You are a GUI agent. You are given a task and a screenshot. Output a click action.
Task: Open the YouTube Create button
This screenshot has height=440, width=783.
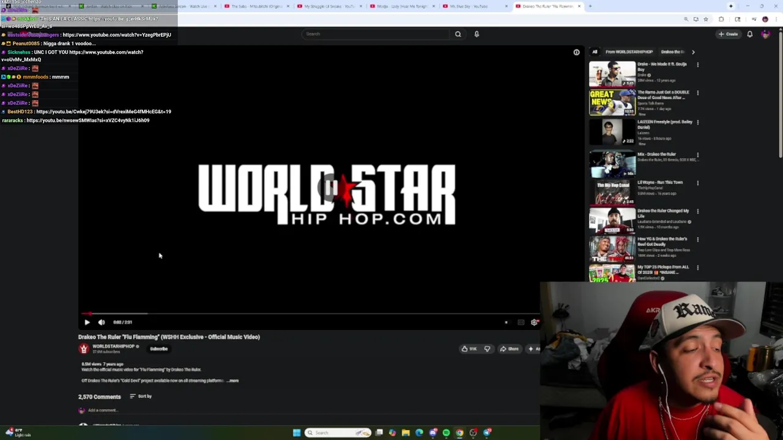729,34
